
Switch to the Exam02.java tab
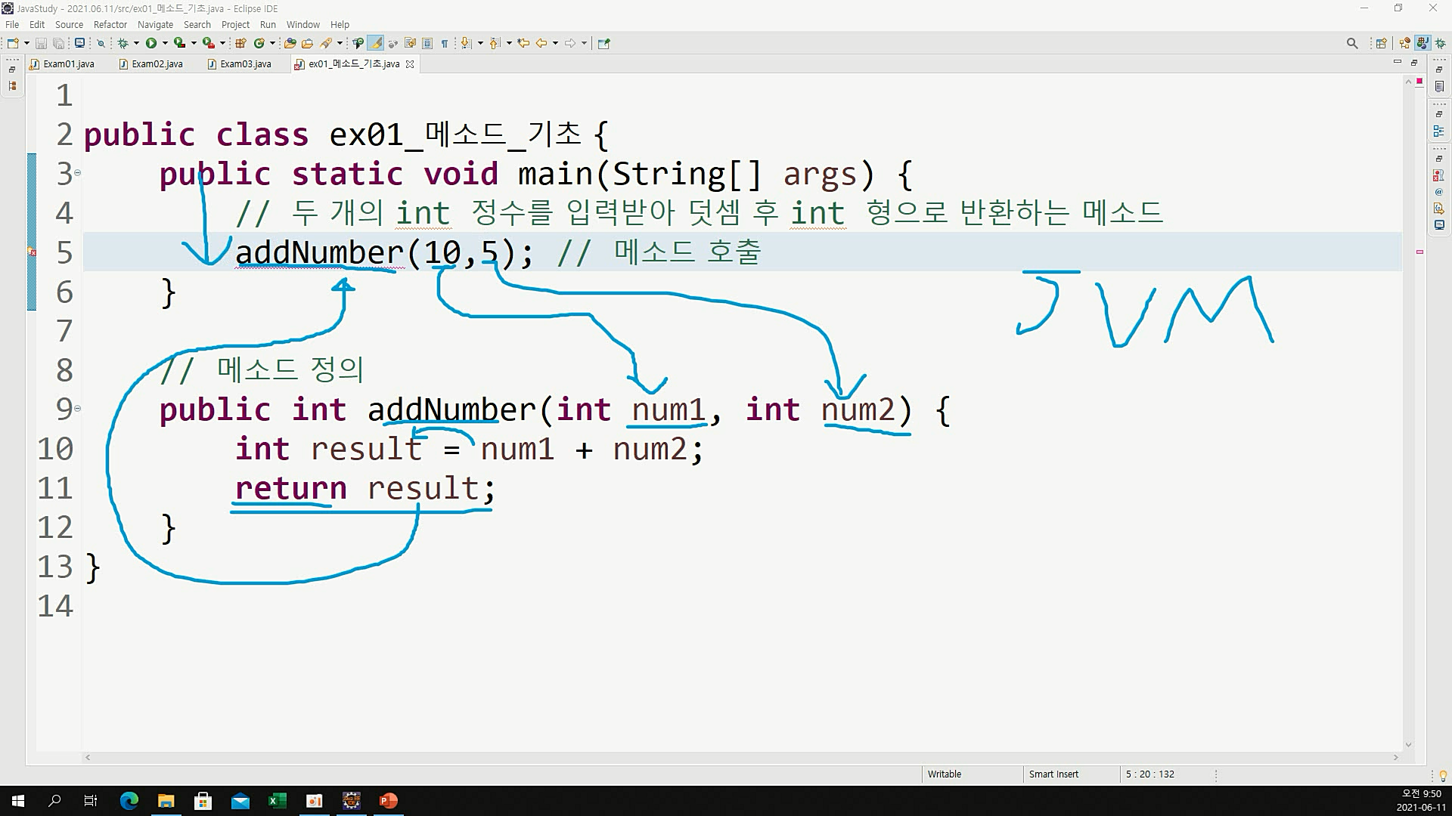pyautogui.click(x=157, y=64)
